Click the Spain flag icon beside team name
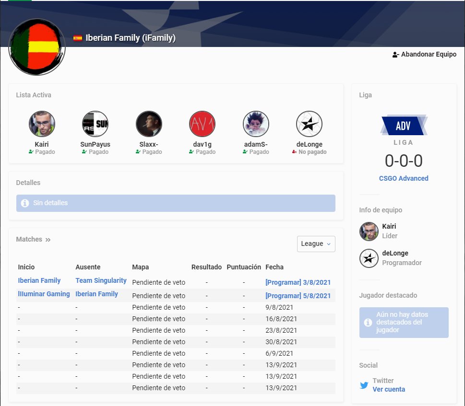The height and width of the screenshot is (406, 465). click(78, 38)
